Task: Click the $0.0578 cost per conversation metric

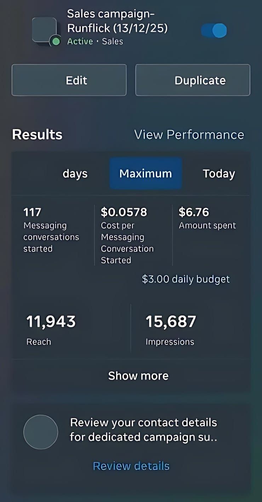Action: click(127, 235)
